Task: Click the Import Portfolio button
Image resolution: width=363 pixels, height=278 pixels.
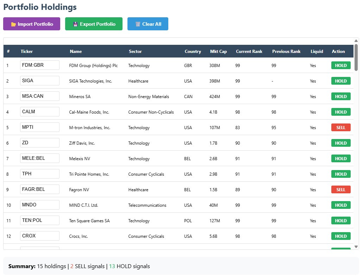Action: (32, 24)
